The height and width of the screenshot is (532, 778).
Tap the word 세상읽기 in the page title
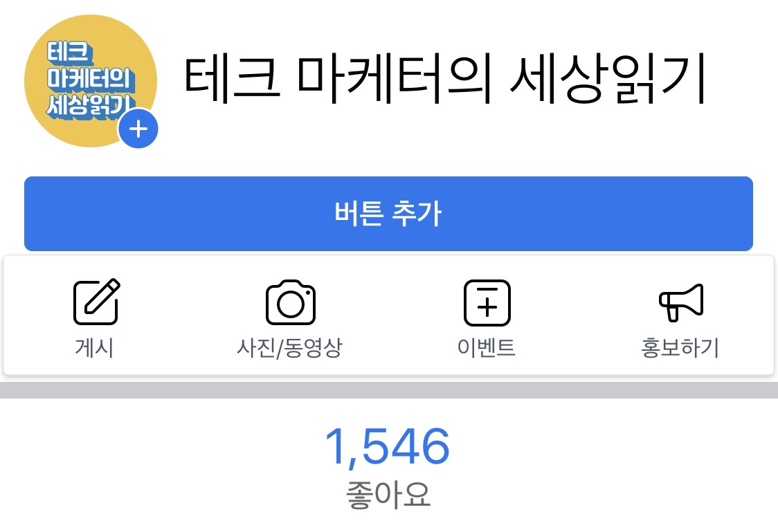pyautogui.click(x=608, y=80)
